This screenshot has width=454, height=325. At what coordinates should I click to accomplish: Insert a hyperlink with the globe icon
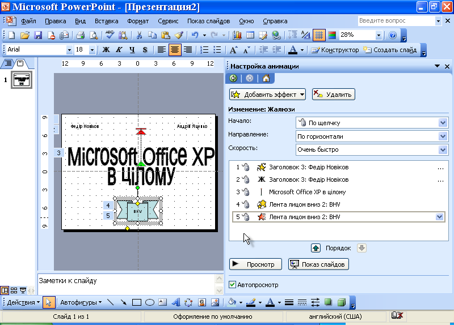[x=276, y=35]
